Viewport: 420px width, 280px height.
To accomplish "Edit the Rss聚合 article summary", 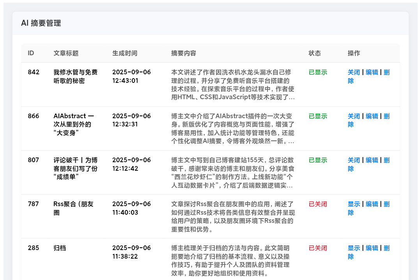I will pos(372,204).
